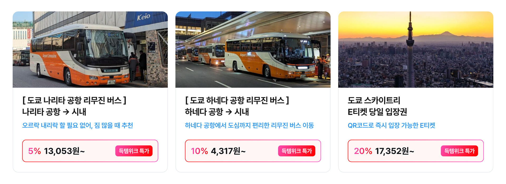Click the 득템위크 특가 badge on the Haneda card
Screen dimensions: 506x184
pos(296,151)
